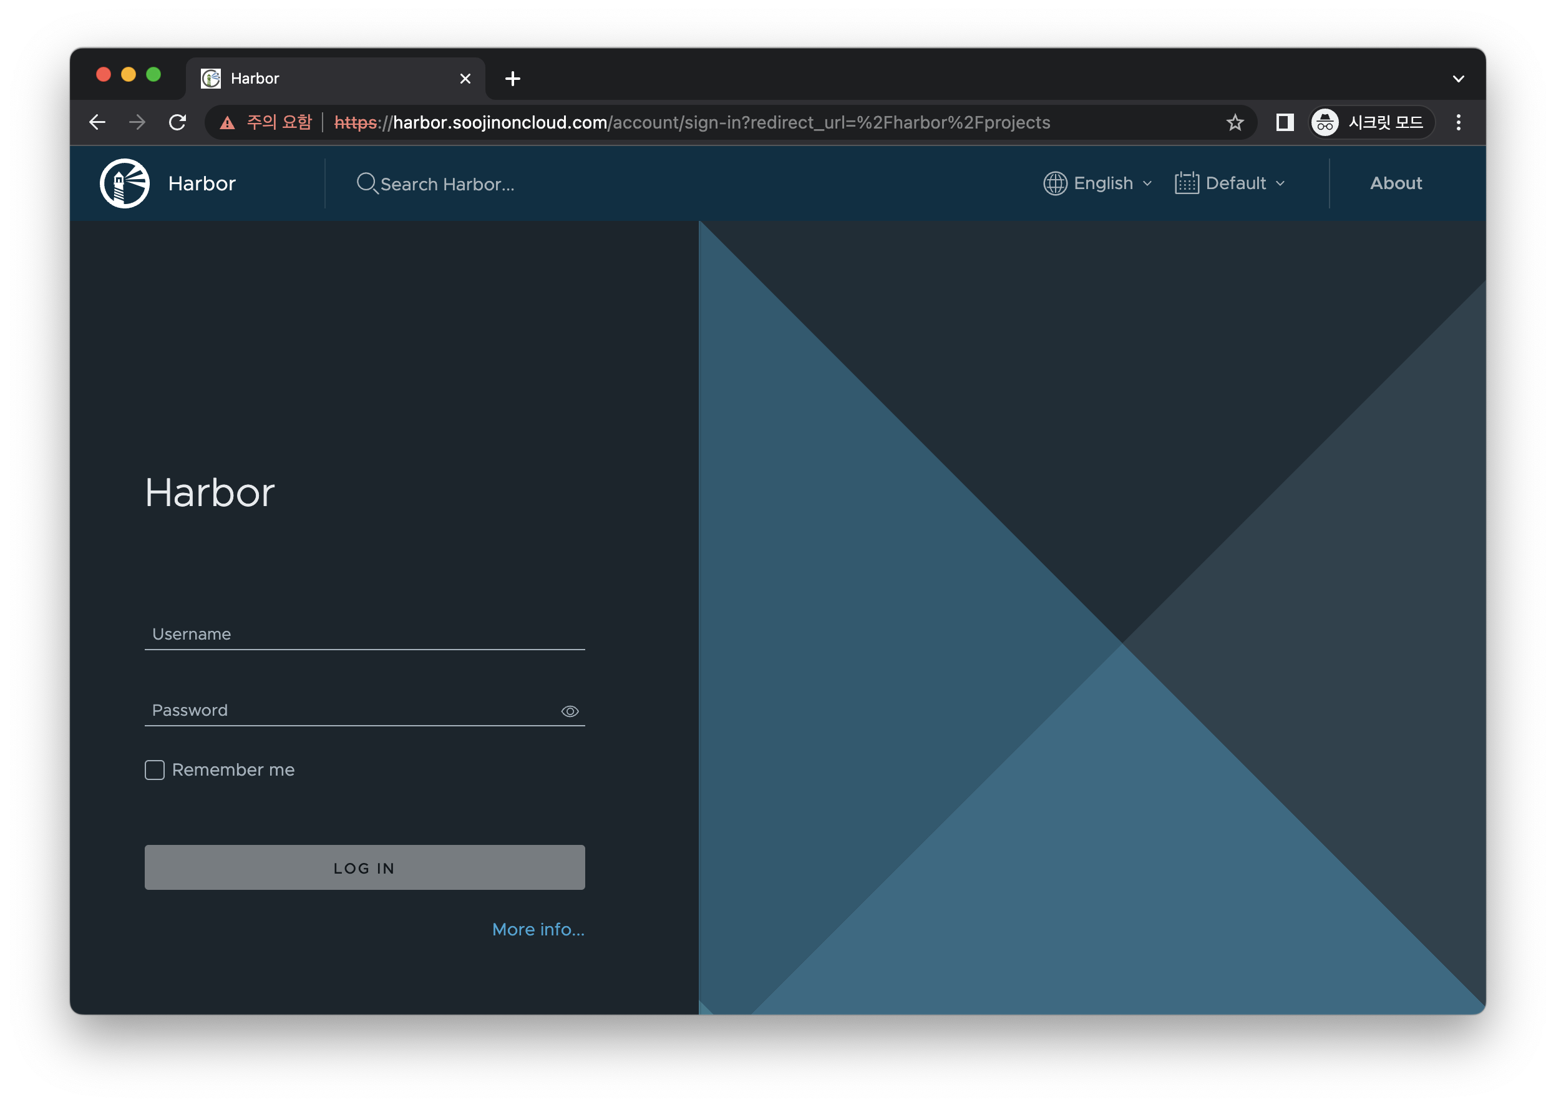The height and width of the screenshot is (1107, 1556).
Task: Open the About menu item
Action: 1396,183
